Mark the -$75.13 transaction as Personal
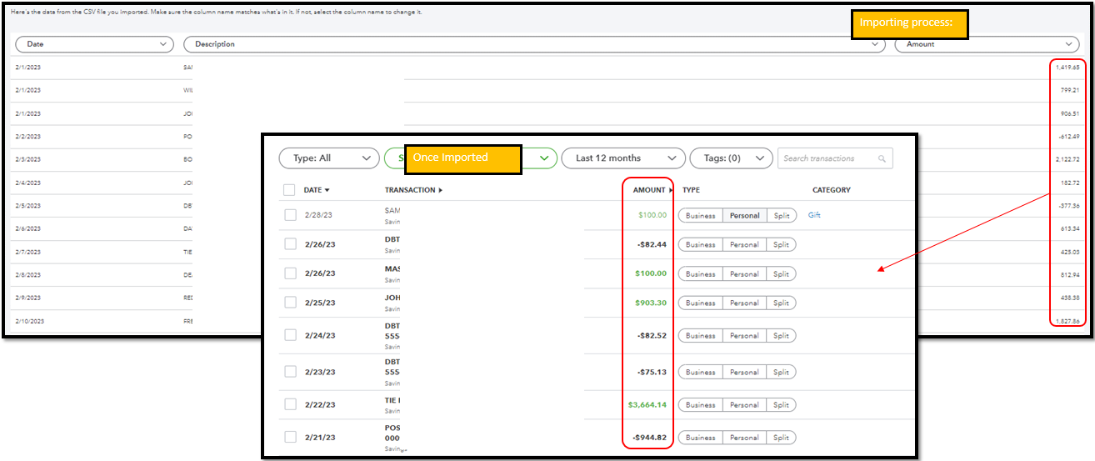This screenshot has height=461, width=1095. click(744, 372)
